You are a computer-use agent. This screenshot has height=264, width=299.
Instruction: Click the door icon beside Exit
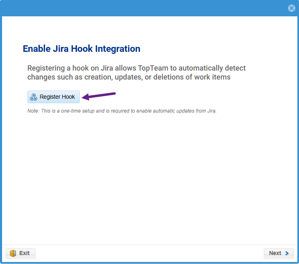tap(13, 253)
